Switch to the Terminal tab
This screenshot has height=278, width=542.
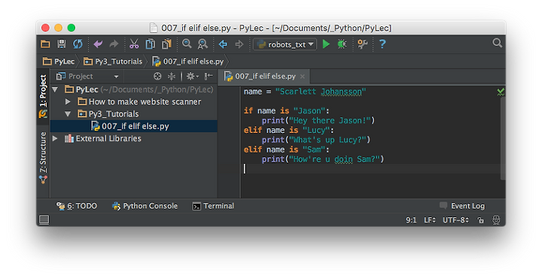(213, 207)
